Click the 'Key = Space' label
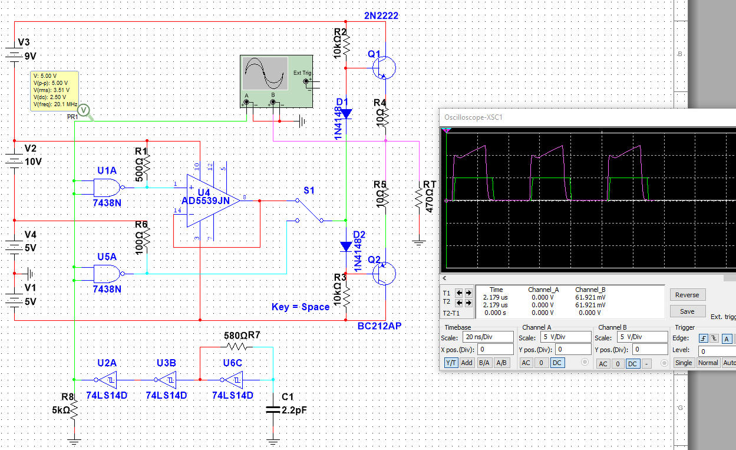The image size is (736, 450). point(301,307)
